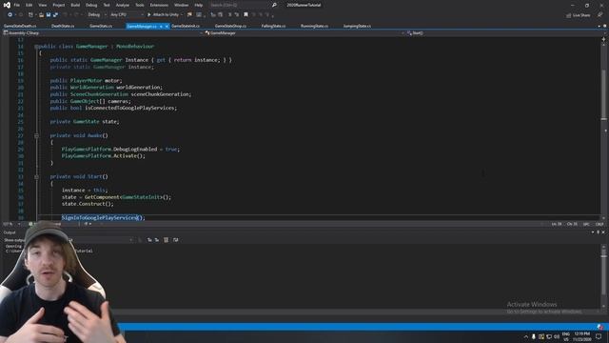Open the Tools menu

point(140,5)
